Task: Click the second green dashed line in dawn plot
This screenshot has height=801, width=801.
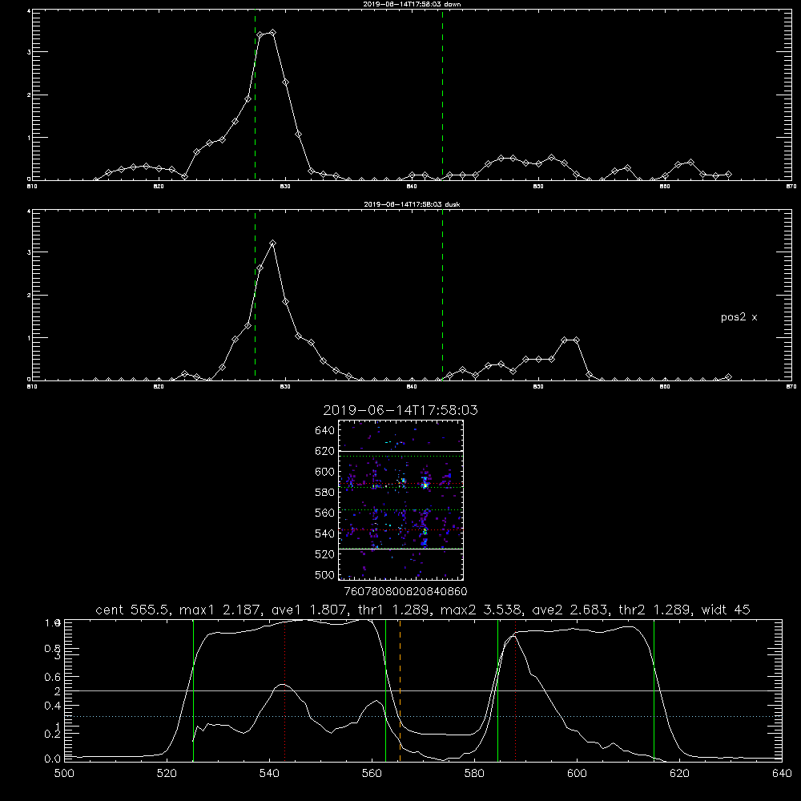Action: tap(442, 95)
